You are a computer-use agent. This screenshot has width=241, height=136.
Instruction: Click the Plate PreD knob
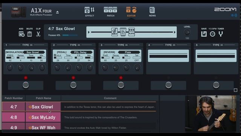pos(105,67)
